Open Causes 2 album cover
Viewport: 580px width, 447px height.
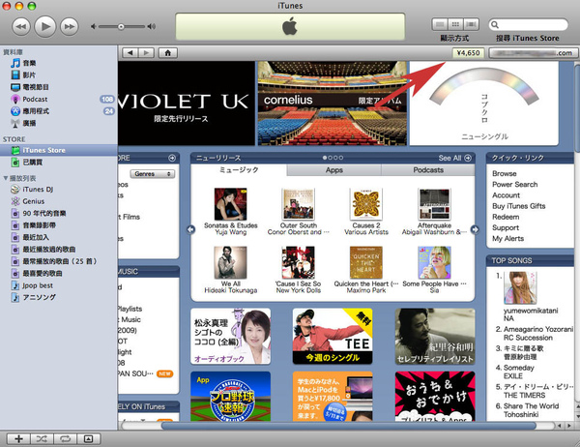click(366, 204)
